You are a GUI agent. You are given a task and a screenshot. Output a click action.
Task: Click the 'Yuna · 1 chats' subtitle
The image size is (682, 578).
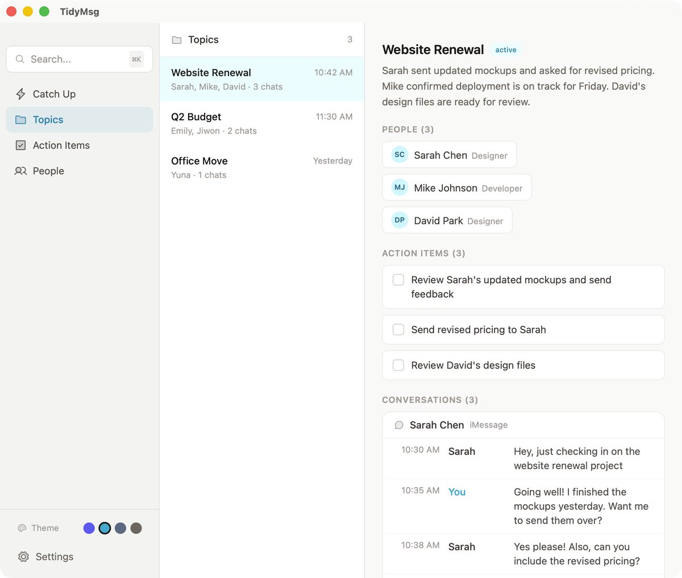pos(199,175)
